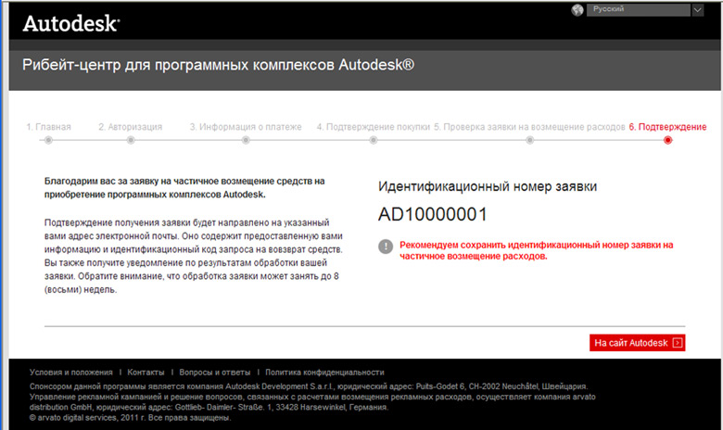723x430 pixels.
Task: Click the Autodesk logo in the header
Action: click(71, 23)
